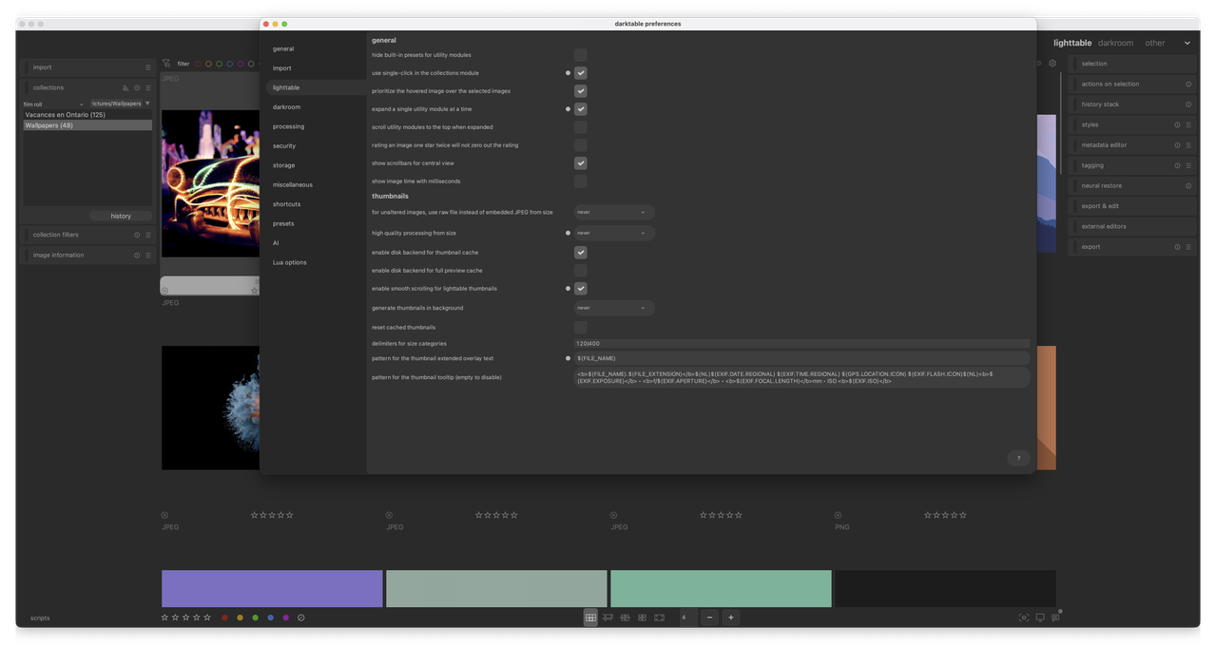Select Vacances en Ontario (125) film roll
This screenshot has height=647, width=1216.
pyautogui.click(x=87, y=115)
